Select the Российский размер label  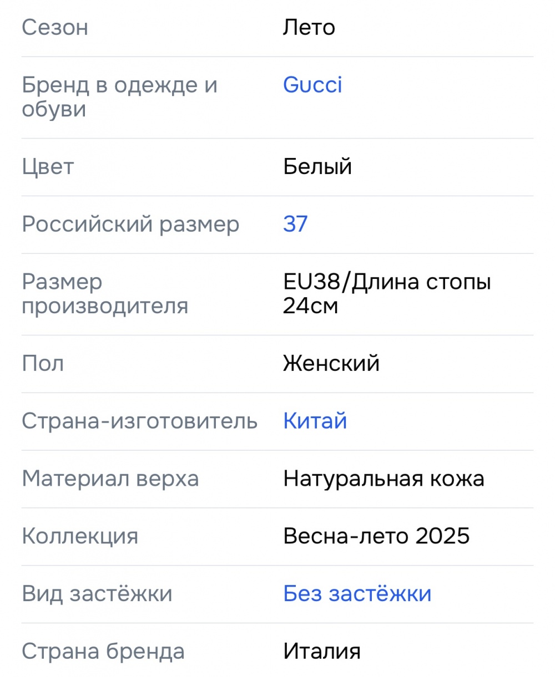pyautogui.click(x=130, y=225)
